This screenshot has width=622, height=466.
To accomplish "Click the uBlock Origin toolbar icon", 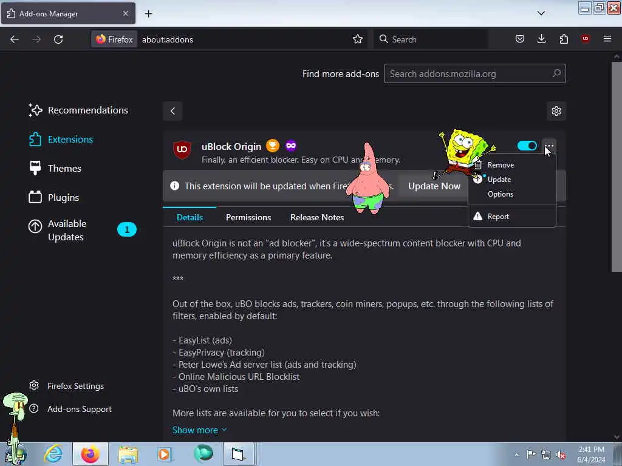I will 585,39.
